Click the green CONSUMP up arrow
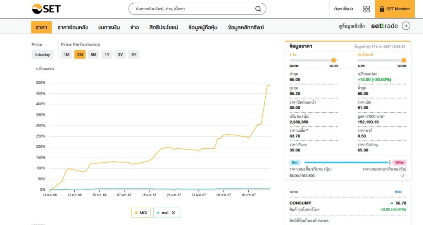This screenshot has width=423, height=225. tap(392, 203)
